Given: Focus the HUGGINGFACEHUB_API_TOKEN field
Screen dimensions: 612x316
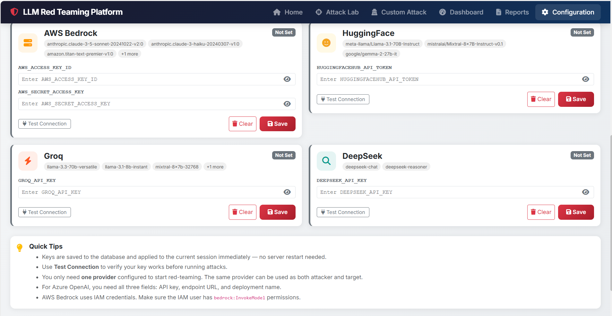Looking at the screenshot, I should coord(455,79).
